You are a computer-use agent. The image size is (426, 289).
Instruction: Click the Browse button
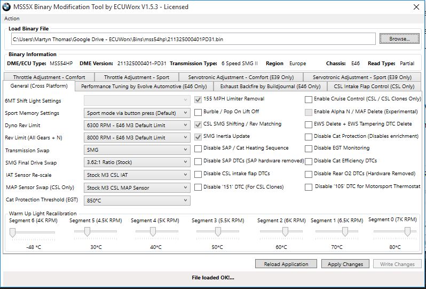click(x=399, y=39)
